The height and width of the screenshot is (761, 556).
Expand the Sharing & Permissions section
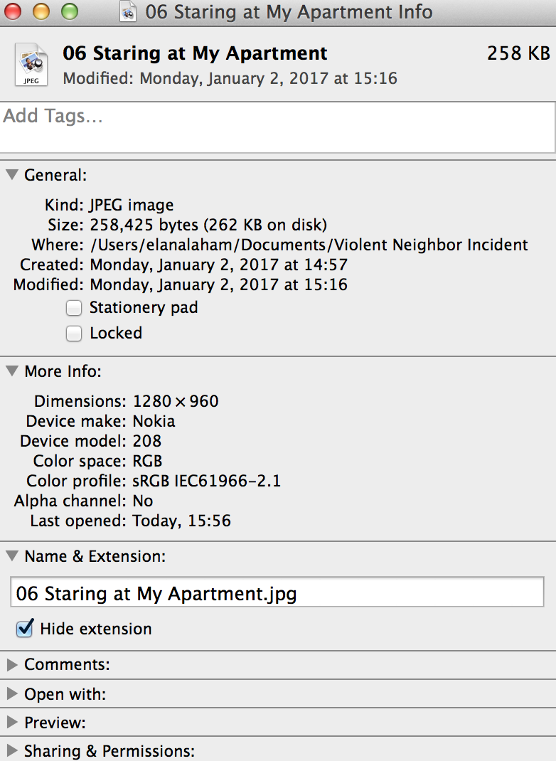click(12, 751)
